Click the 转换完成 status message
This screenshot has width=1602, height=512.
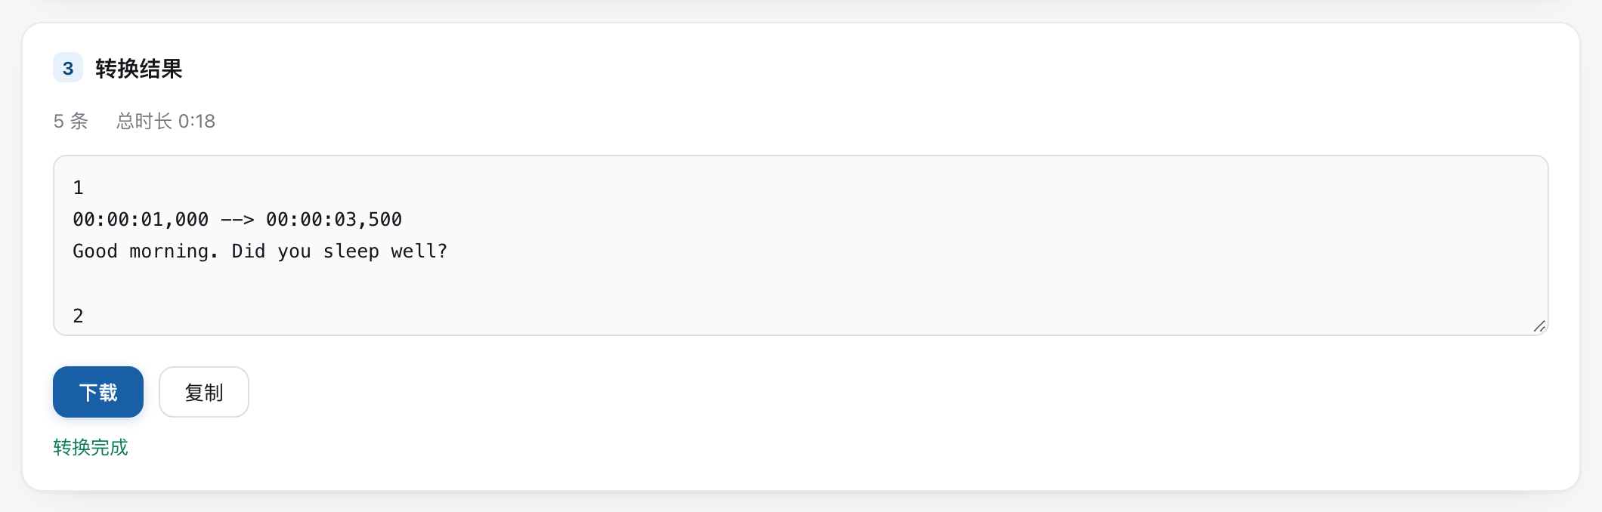point(91,447)
